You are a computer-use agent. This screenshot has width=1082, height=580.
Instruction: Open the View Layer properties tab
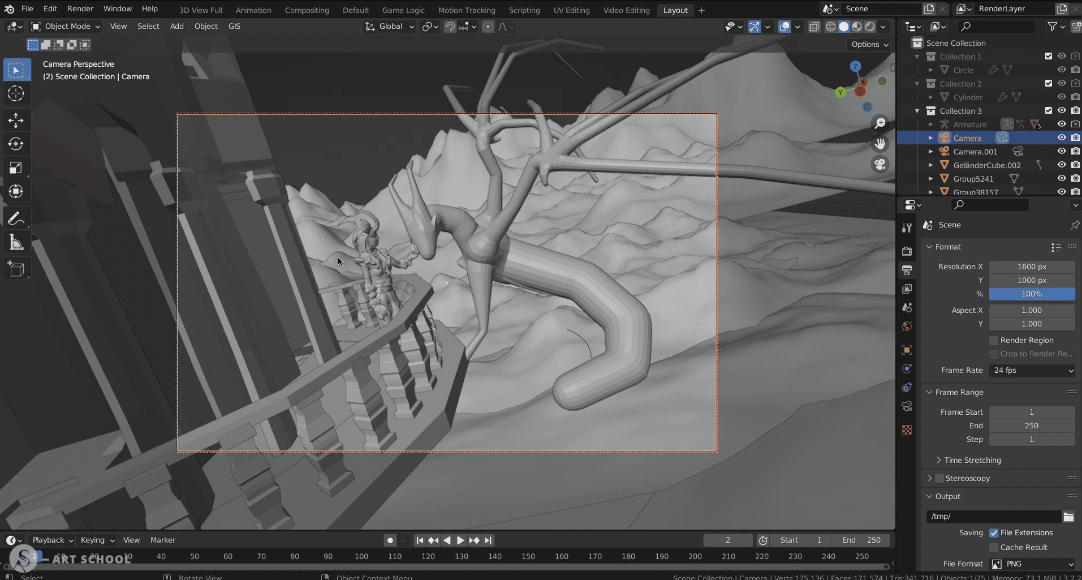(907, 289)
